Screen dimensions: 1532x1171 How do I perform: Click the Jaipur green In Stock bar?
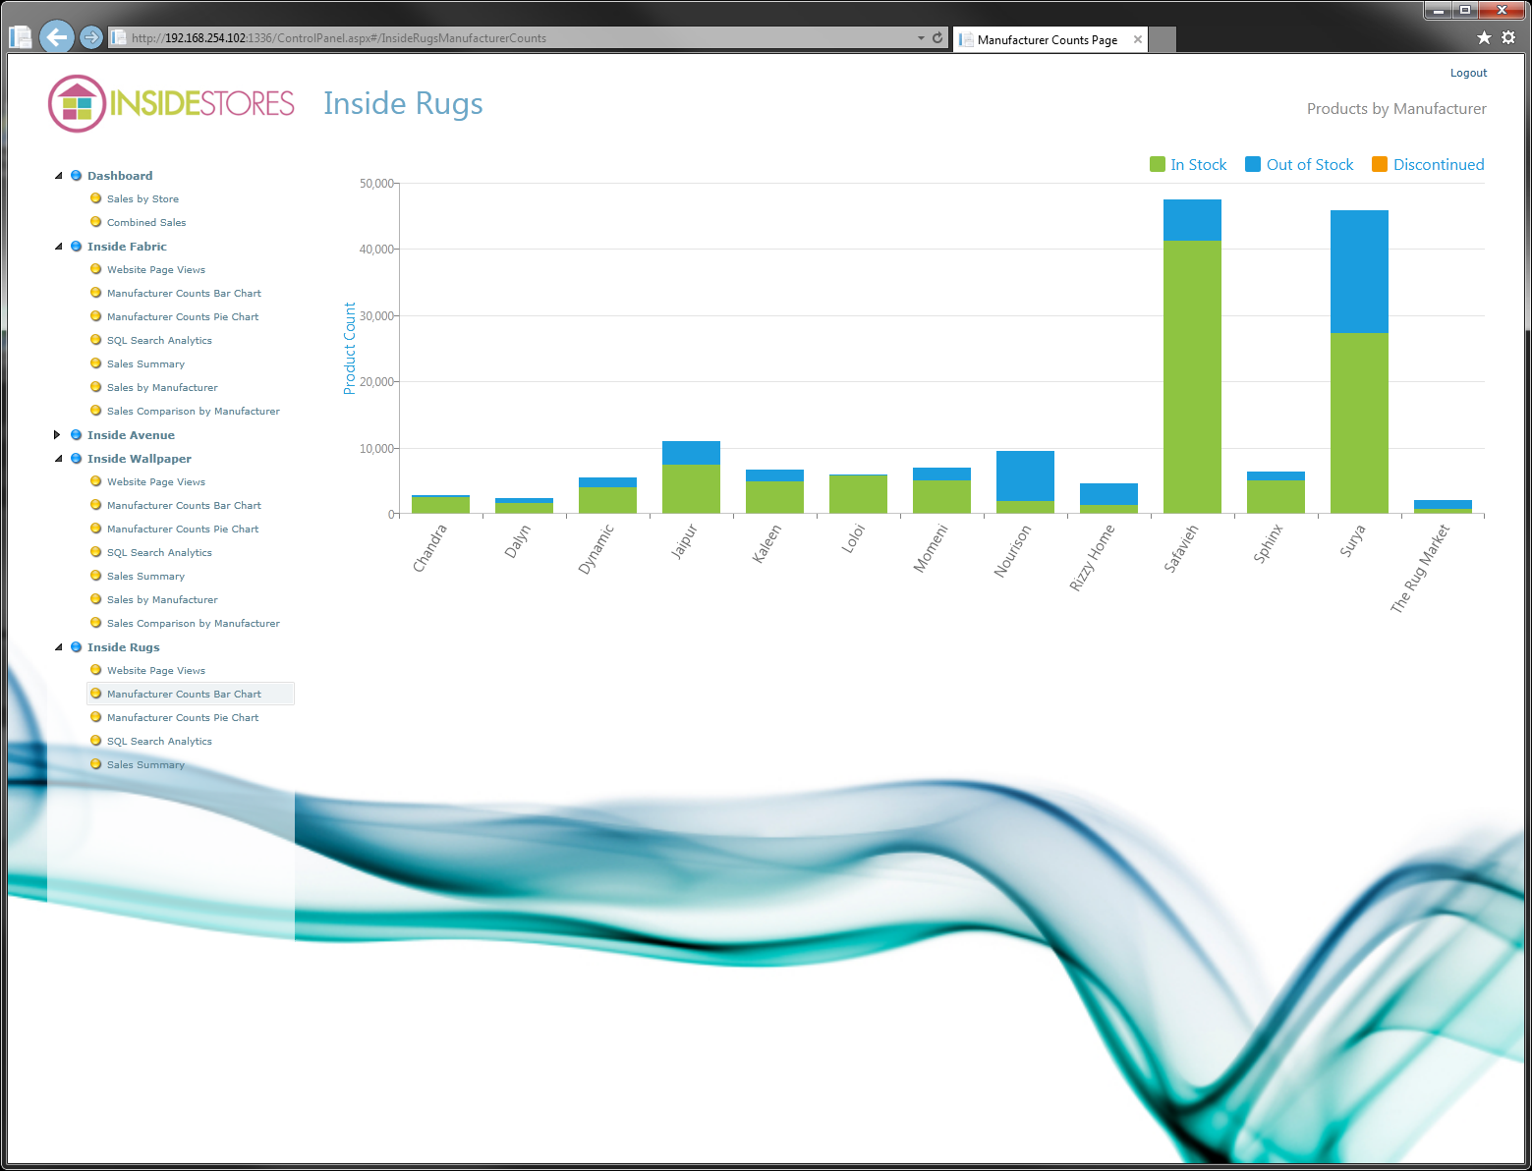[x=691, y=489]
